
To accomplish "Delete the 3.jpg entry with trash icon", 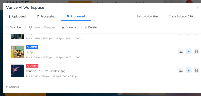I will [x=196, y=51].
